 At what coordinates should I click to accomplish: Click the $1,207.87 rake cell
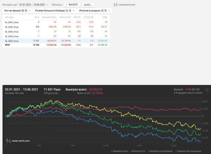103,41
